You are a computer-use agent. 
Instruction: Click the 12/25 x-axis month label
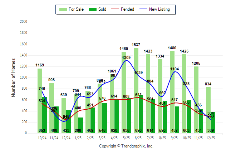click(x=211, y=137)
